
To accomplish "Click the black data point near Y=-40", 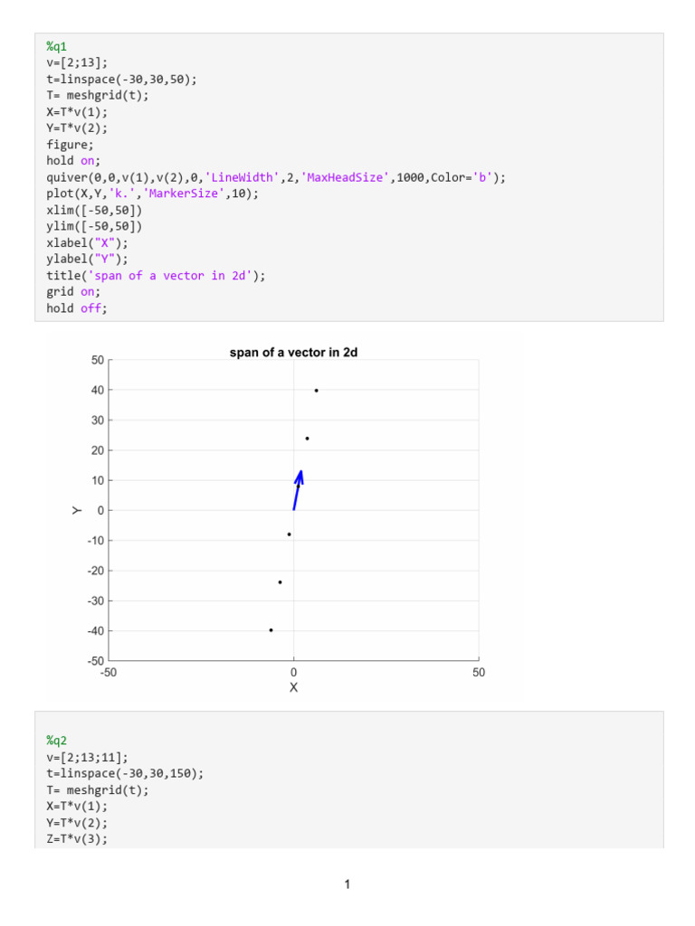I will coord(271,630).
